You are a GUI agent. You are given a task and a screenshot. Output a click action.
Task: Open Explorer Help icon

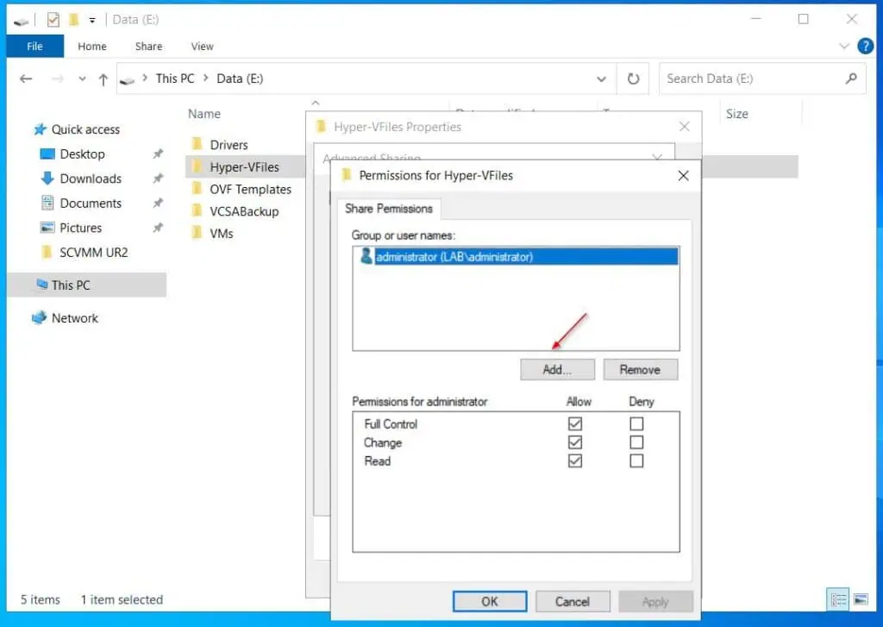pyautogui.click(x=866, y=46)
